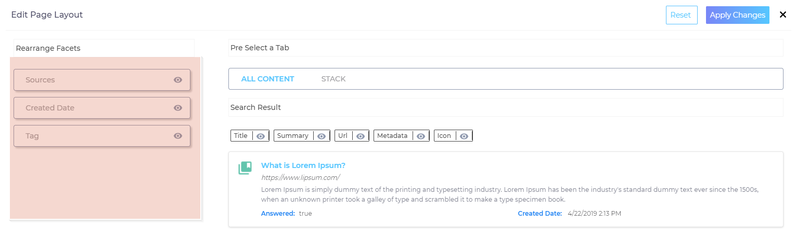Hide the Created Date facet
Viewport: 796px width, 238px height.
pyautogui.click(x=178, y=108)
